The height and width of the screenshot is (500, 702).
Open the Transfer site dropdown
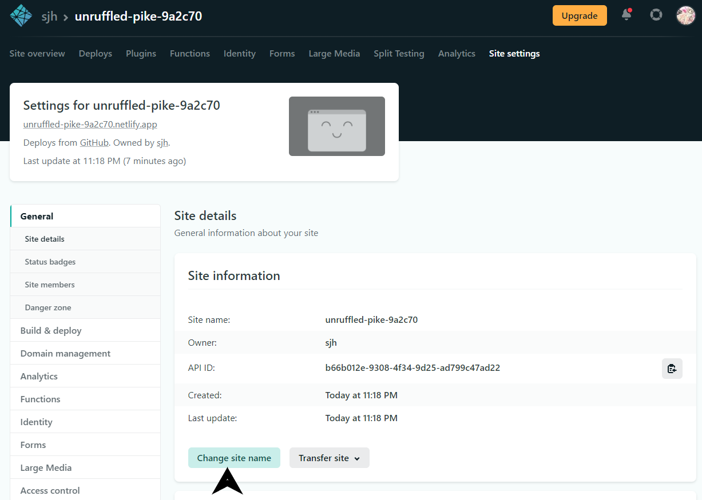(329, 458)
